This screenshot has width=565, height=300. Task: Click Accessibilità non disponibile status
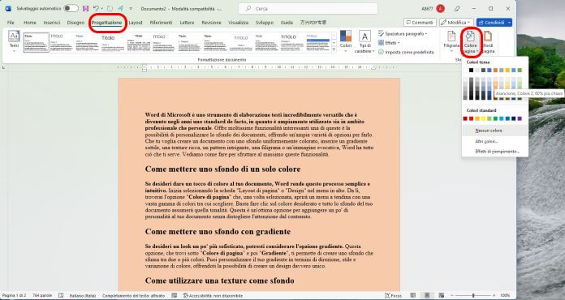[213, 296]
